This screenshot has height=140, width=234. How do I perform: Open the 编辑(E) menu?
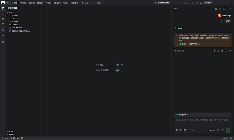(x=24, y=3)
